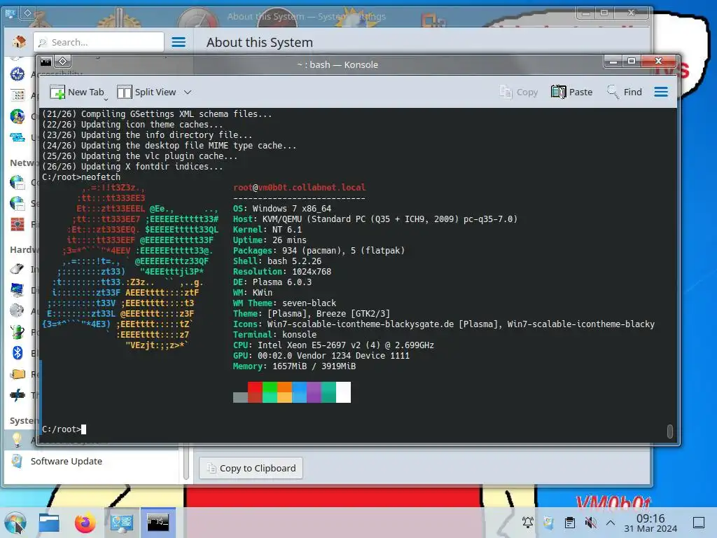Switch to Konsole taskbar entry

tap(158, 523)
